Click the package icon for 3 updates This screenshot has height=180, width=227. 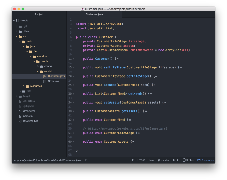click(199, 160)
